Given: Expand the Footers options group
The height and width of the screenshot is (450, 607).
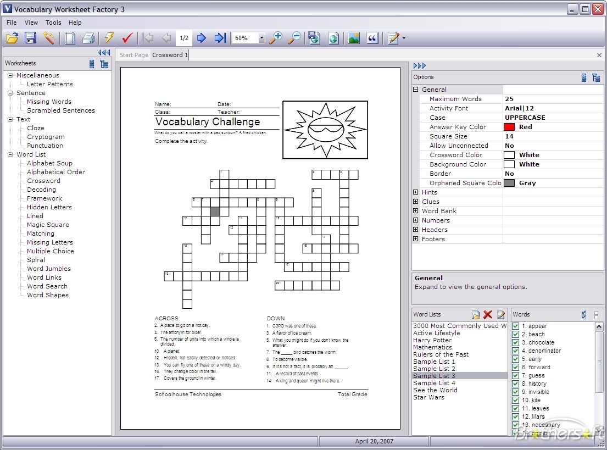Looking at the screenshot, I should pos(416,238).
